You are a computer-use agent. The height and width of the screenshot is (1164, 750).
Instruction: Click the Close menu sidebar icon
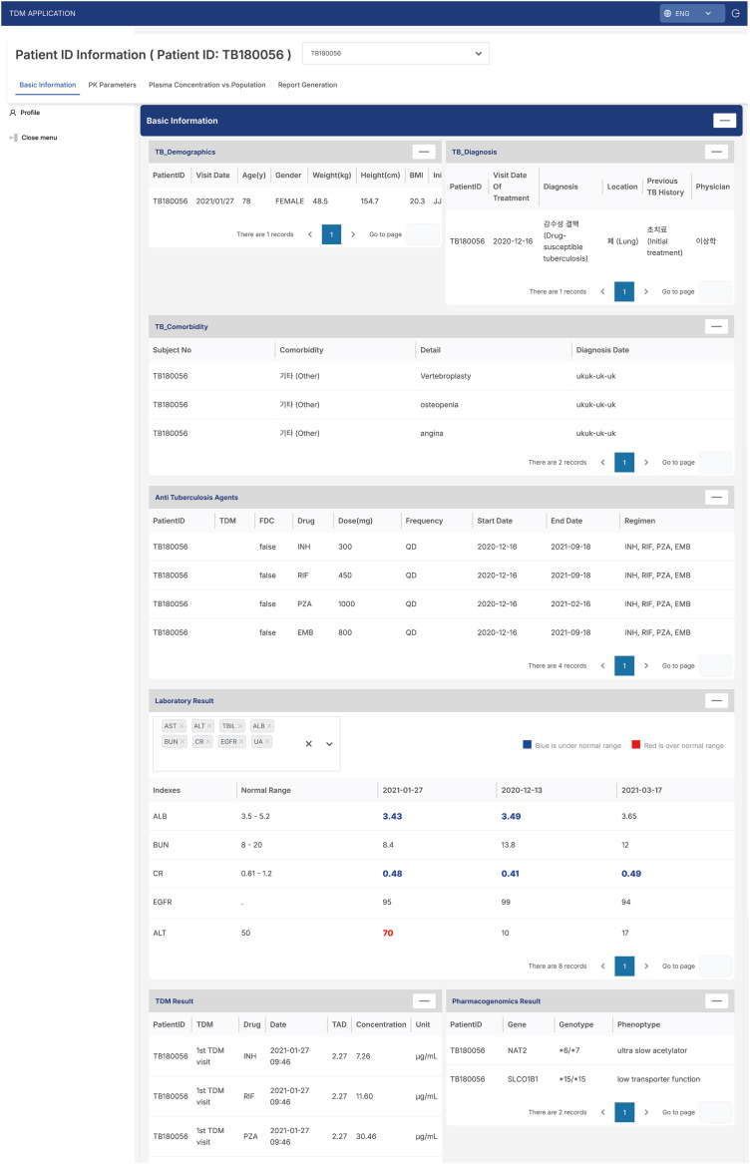click(14, 138)
